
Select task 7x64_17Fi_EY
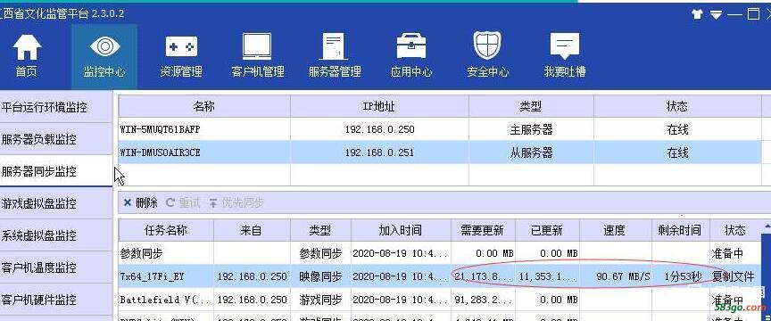point(153,276)
